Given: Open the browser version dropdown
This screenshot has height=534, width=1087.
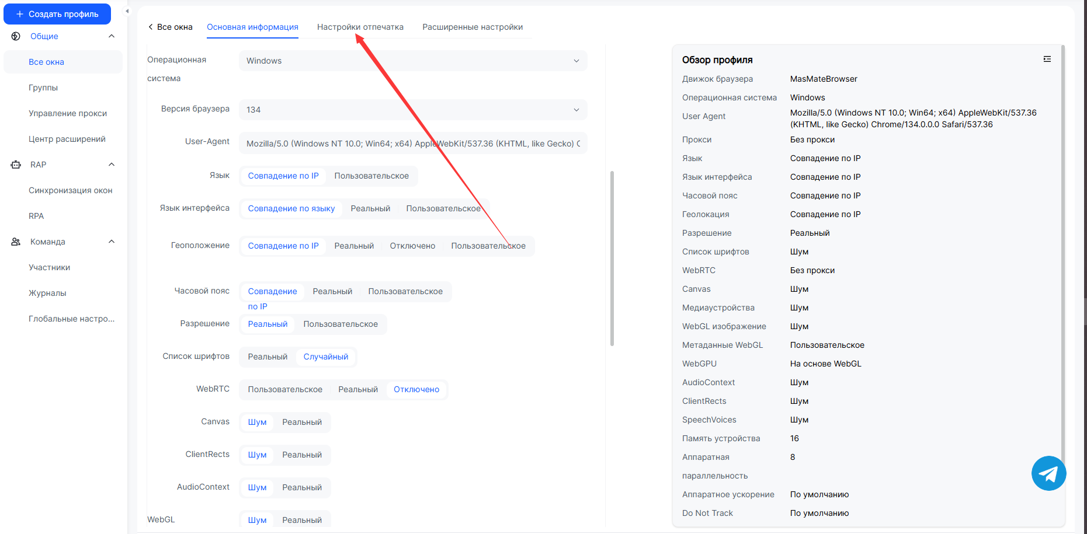Looking at the screenshot, I should pyautogui.click(x=412, y=110).
